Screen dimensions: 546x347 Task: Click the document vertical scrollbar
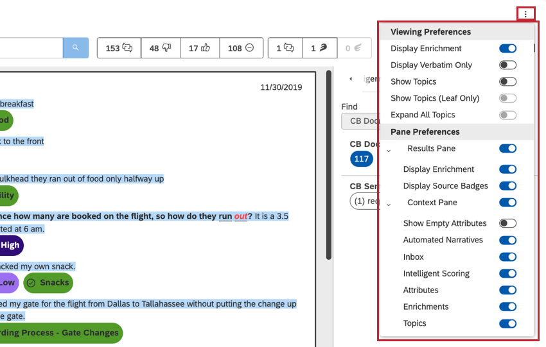pos(328,165)
